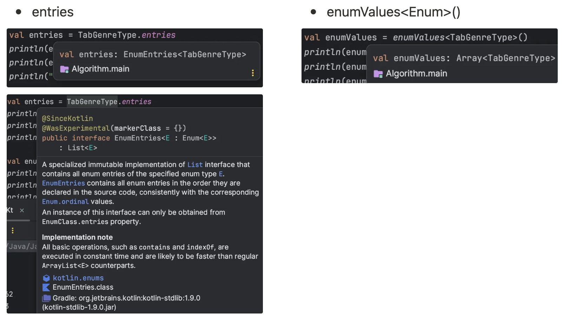Click the Kotlin EnumEntries.class file icon
The image size is (563, 317).
coord(46,288)
